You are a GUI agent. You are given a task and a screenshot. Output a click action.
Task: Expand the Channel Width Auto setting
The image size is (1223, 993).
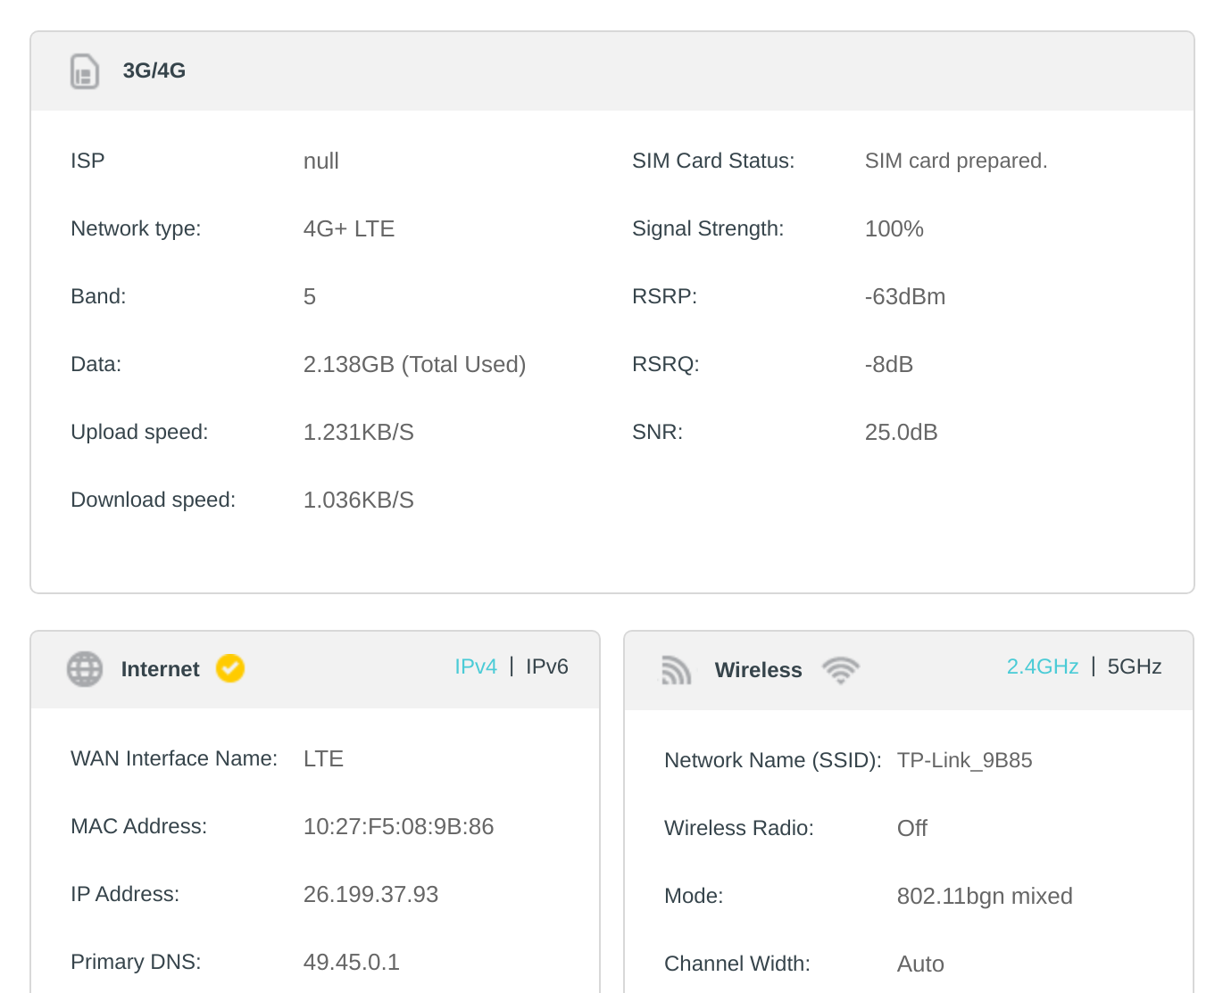pyautogui.click(x=920, y=964)
